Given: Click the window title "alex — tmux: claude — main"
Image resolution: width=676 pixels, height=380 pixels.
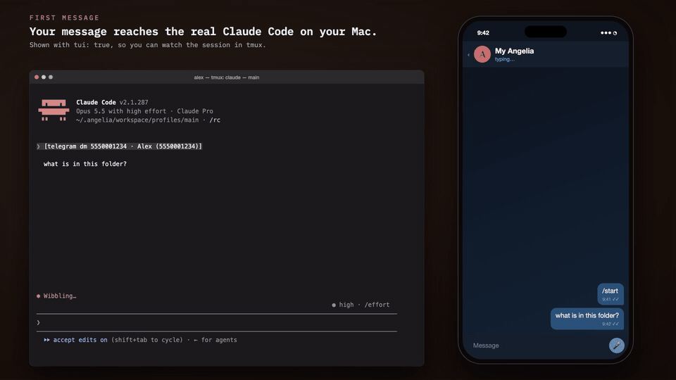Looking at the screenshot, I should [x=226, y=77].
